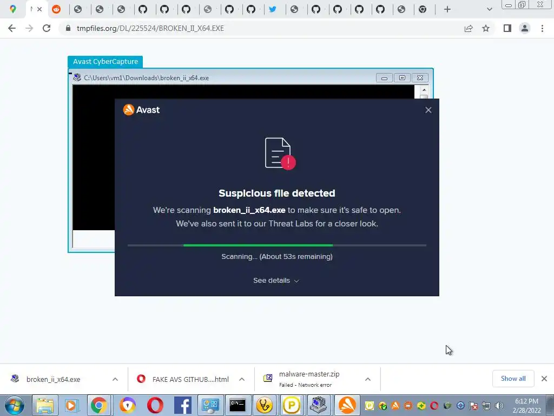Click the Chrome taskbar icon
The width and height of the screenshot is (554, 416).
99,405
